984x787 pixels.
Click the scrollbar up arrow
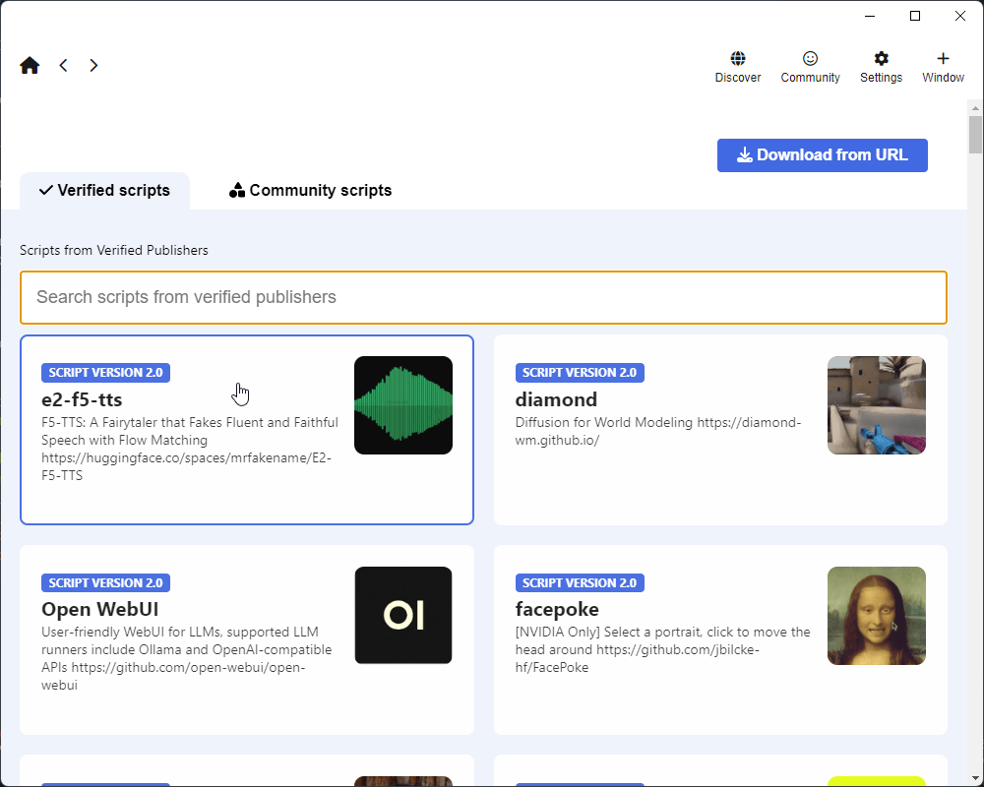(x=974, y=108)
